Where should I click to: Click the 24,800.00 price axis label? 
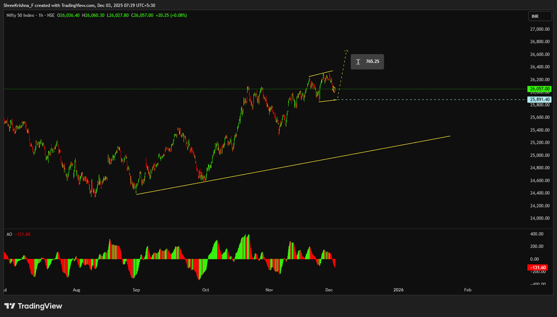pyautogui.click(x=539, y=168)
